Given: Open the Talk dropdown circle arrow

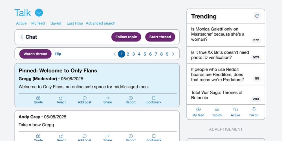Looking at the screenshot, I should 39,13.
